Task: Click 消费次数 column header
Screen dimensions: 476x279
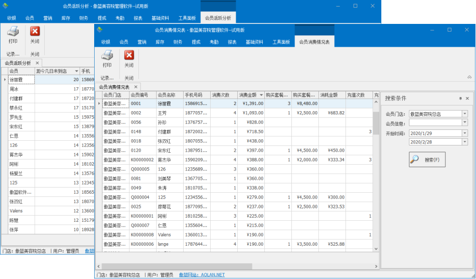Action: [x=224, y=95]
